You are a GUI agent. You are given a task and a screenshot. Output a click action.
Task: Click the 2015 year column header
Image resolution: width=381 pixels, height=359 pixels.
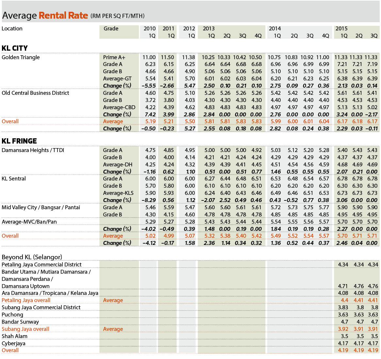click(x=341, y=28)
